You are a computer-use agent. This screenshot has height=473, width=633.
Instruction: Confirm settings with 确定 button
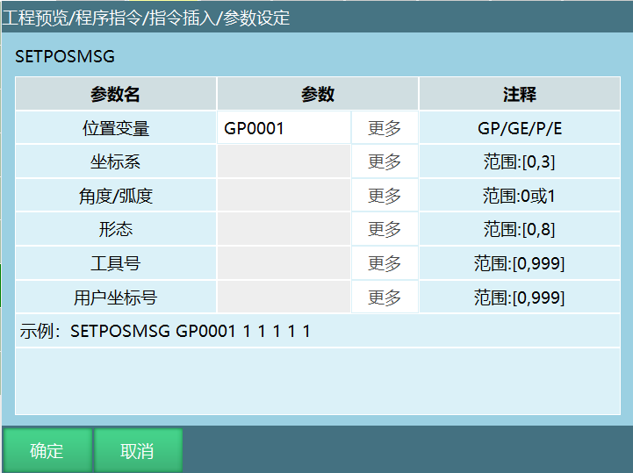click(47, 451)
